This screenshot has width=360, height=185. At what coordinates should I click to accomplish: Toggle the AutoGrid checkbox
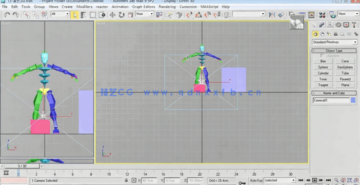(322, 56)
